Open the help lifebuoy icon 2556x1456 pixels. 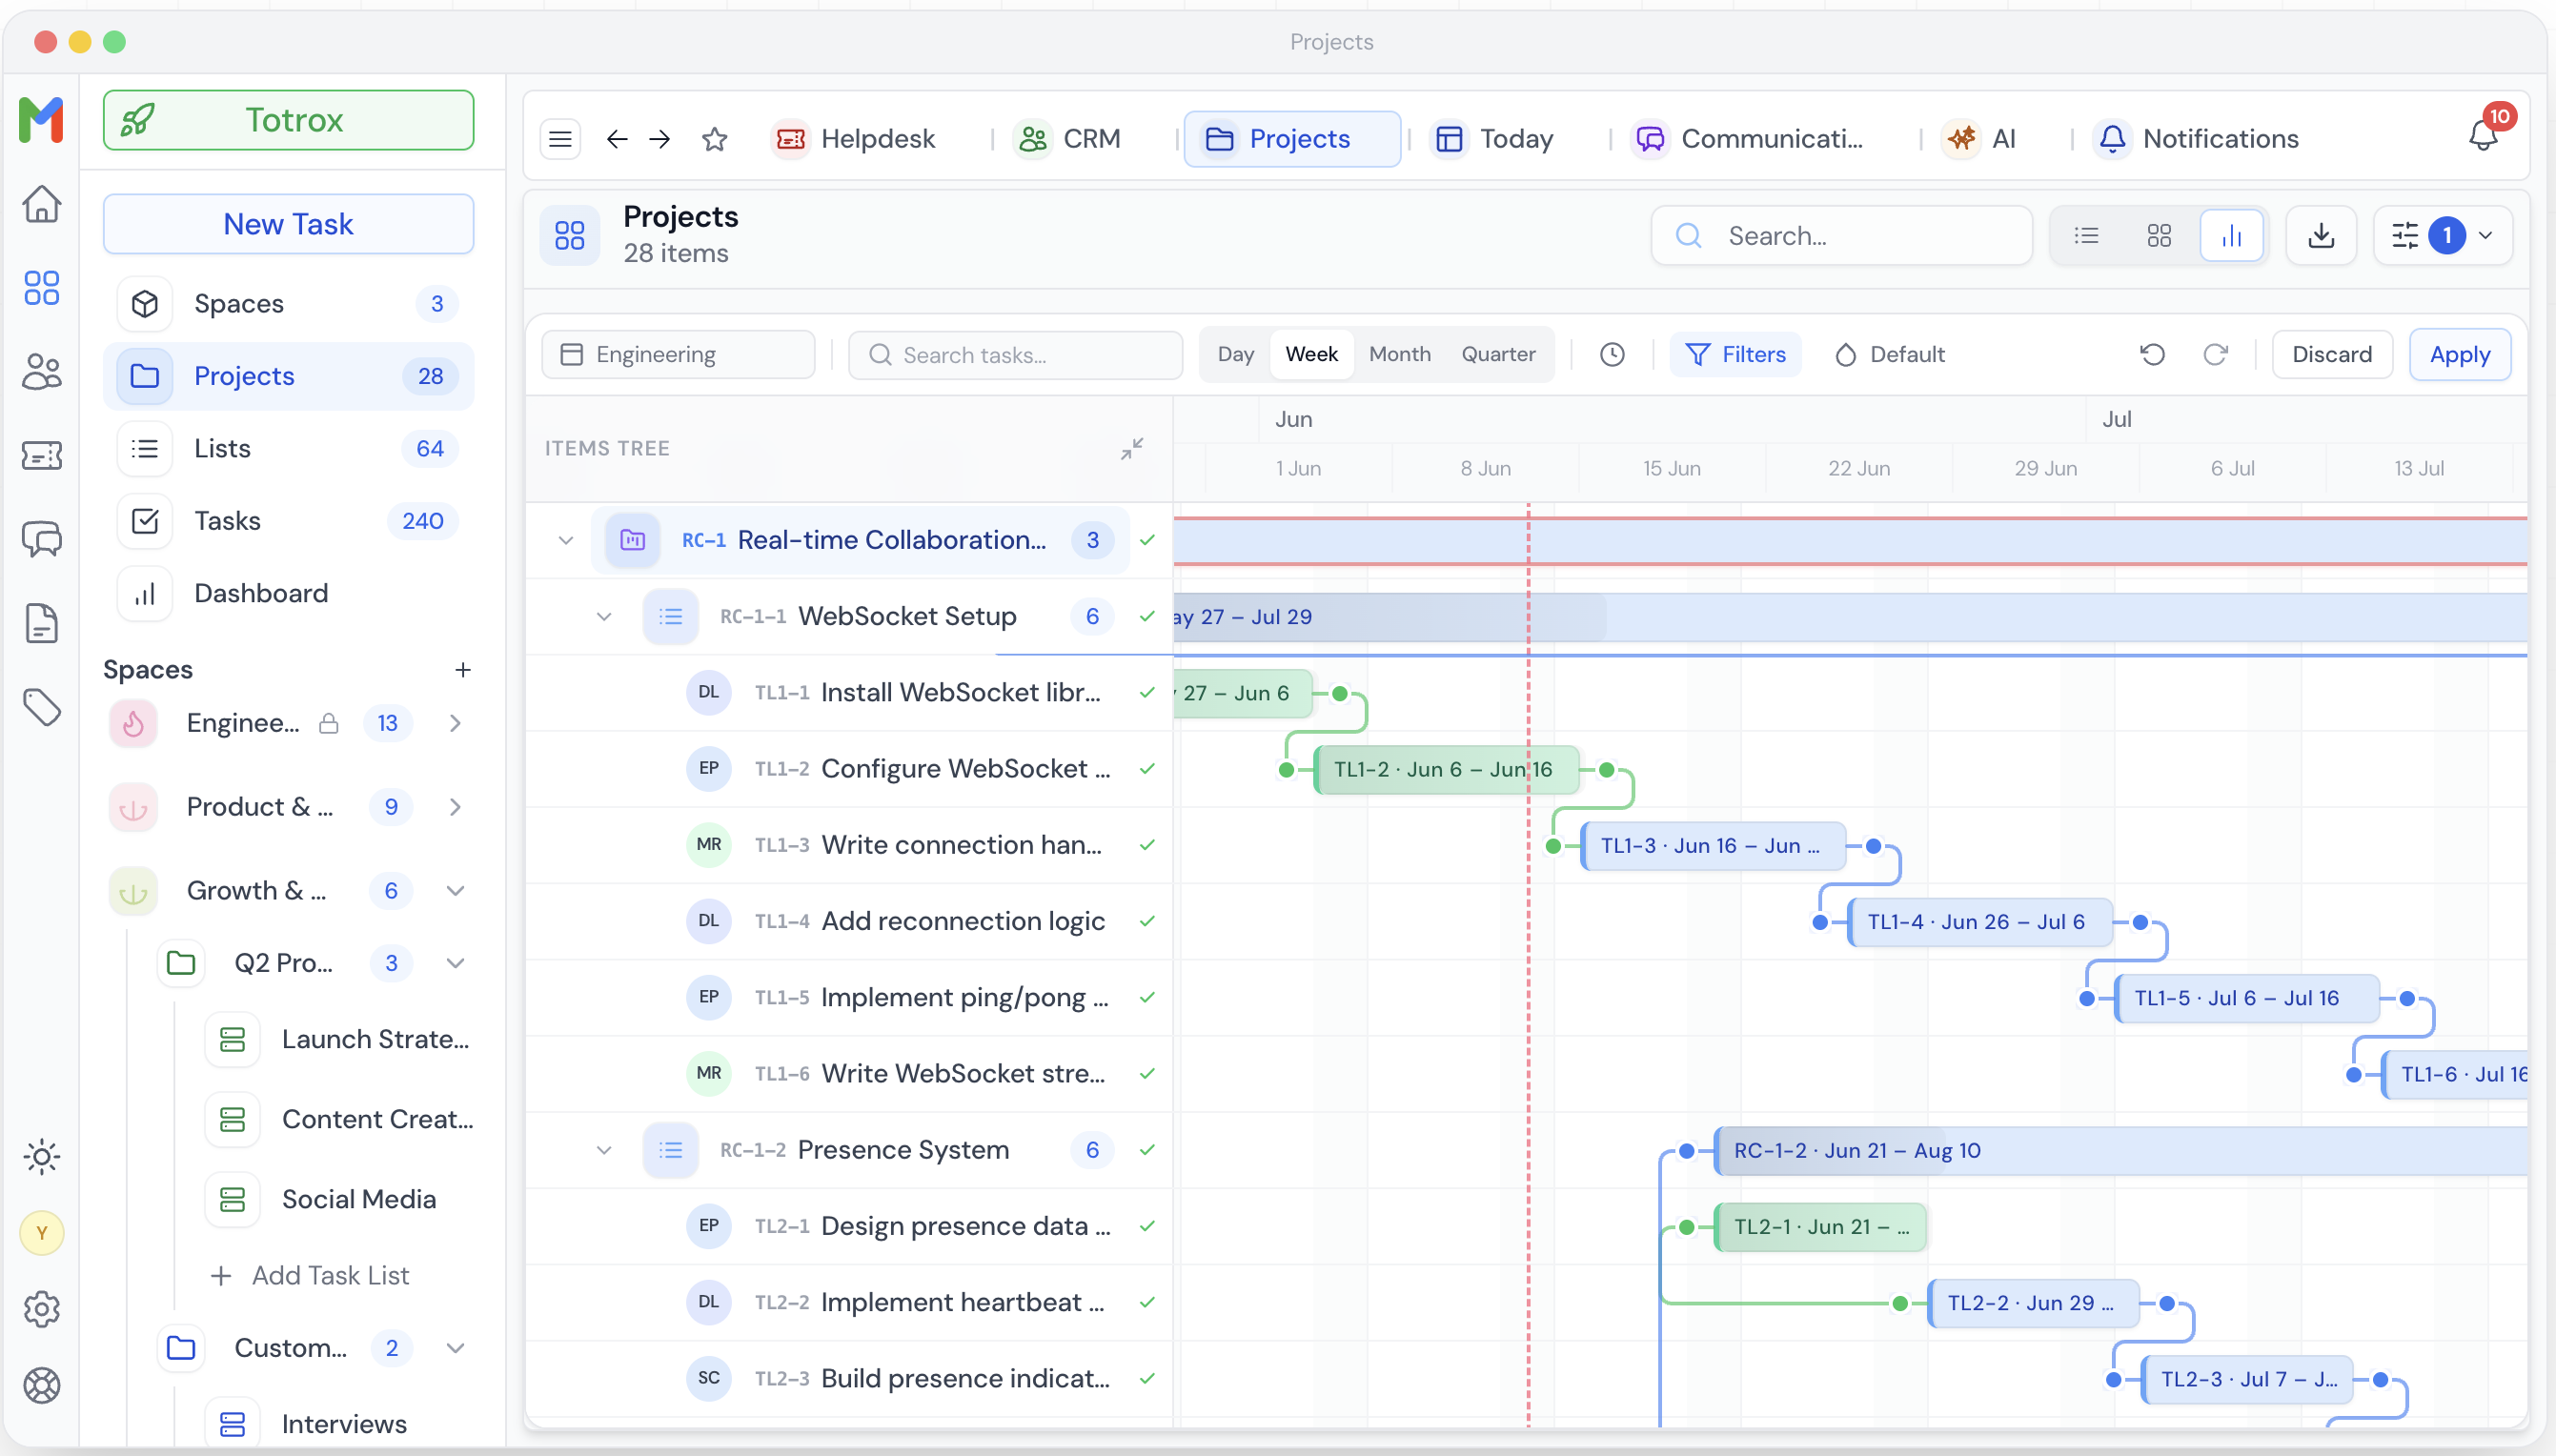point(41,1385)
